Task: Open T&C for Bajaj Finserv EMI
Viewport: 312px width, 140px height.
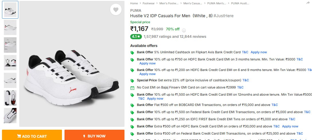Action: point(240,87)
